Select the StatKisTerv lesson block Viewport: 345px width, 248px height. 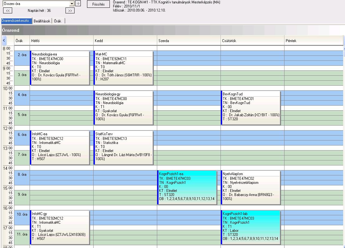124,148
